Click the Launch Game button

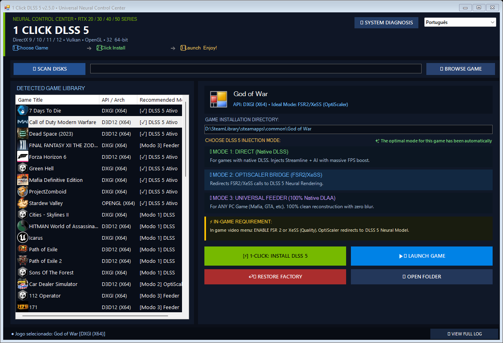click(x=422, y=256)
